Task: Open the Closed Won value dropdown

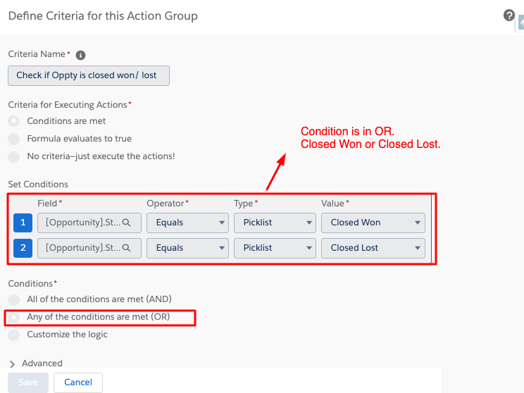Action: (373, 223)
